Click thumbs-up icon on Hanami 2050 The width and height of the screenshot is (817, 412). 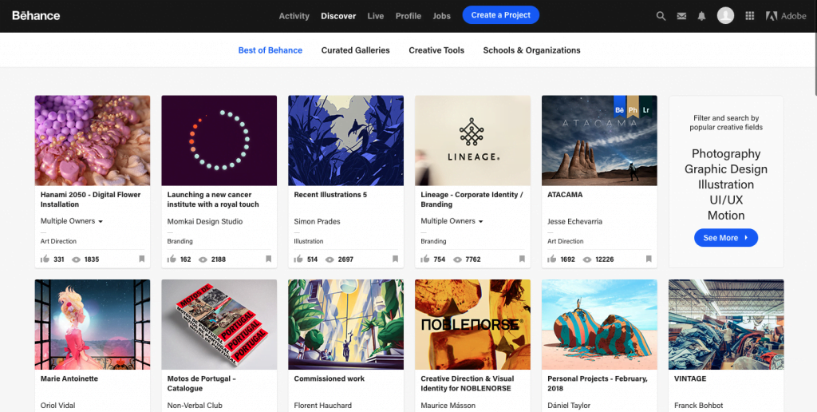(x=45, y=259)
